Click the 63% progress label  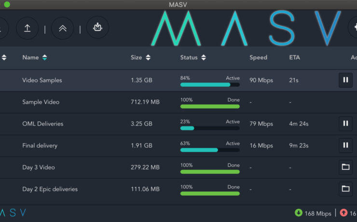tap(185, 143)
